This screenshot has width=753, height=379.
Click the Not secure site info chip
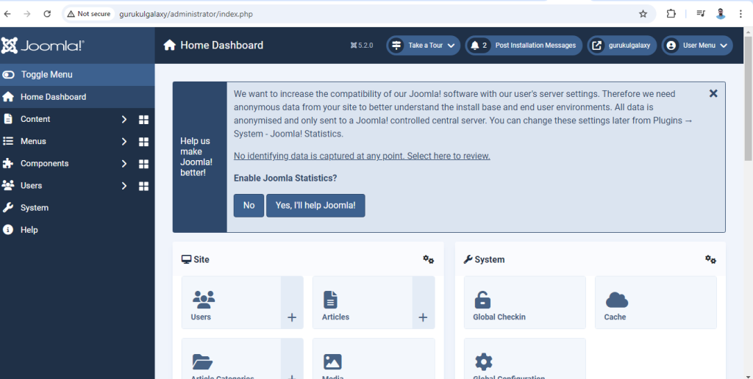[x=89, y=14]
